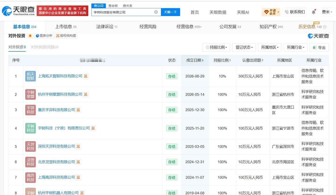Click the 宇羿科技 logo badge in row 3
Viewport: 336px width, 195px height.
click(30, 110)
